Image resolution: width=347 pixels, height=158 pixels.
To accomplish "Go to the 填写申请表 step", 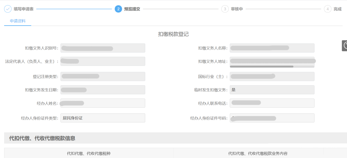I will 24,9.
